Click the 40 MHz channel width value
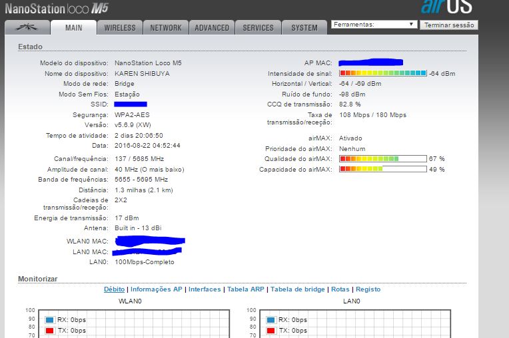 (149, 170)
